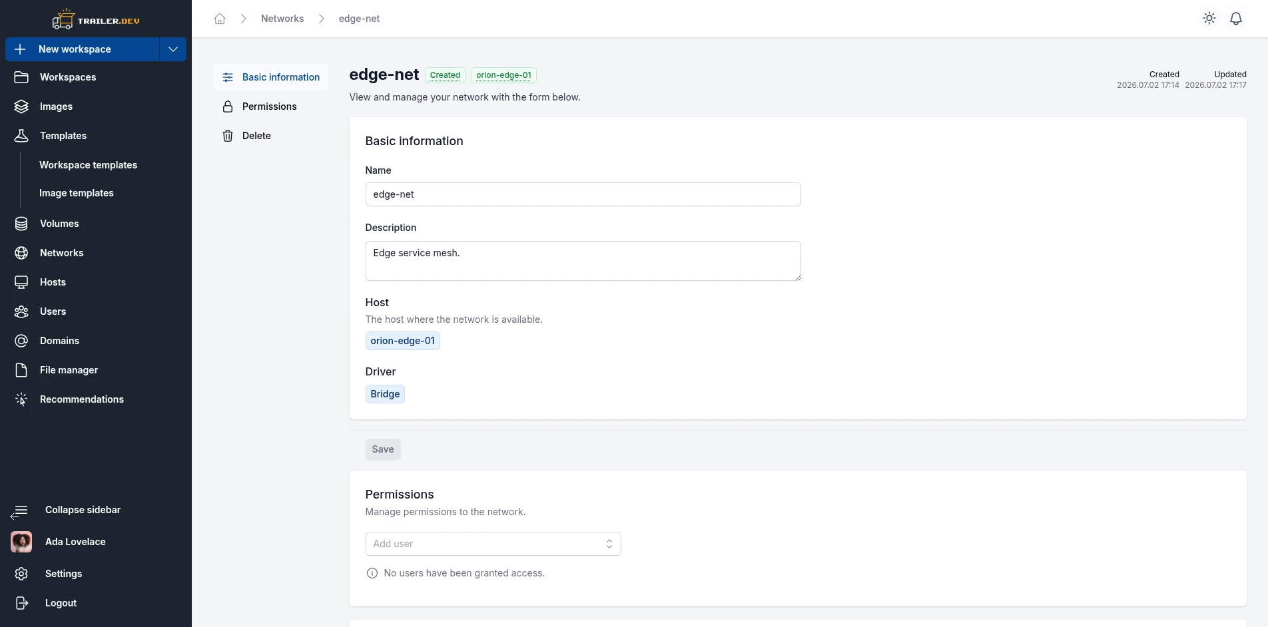Click the orion-edge-01 host tag
Screen dimensions: 1268x627
tap(402, 341)
